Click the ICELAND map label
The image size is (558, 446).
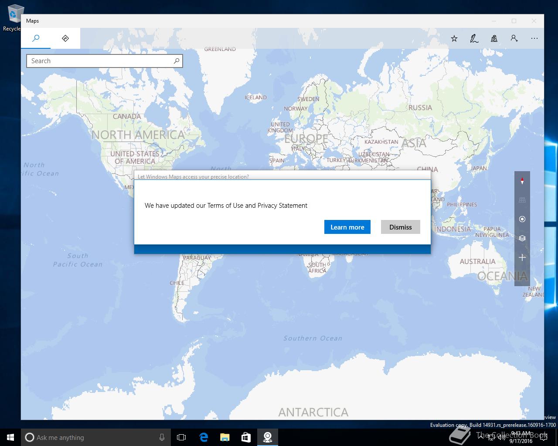tap(255, 97)
